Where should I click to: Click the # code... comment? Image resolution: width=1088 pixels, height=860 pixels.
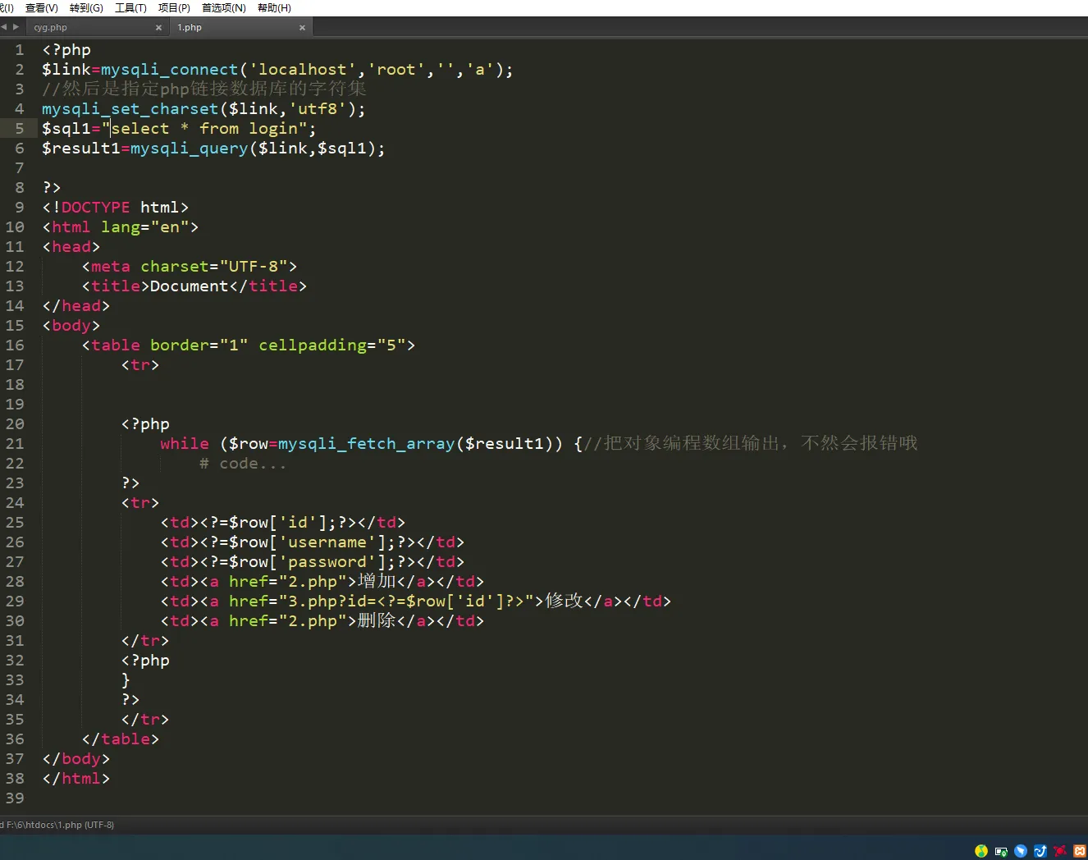(244, 464)
